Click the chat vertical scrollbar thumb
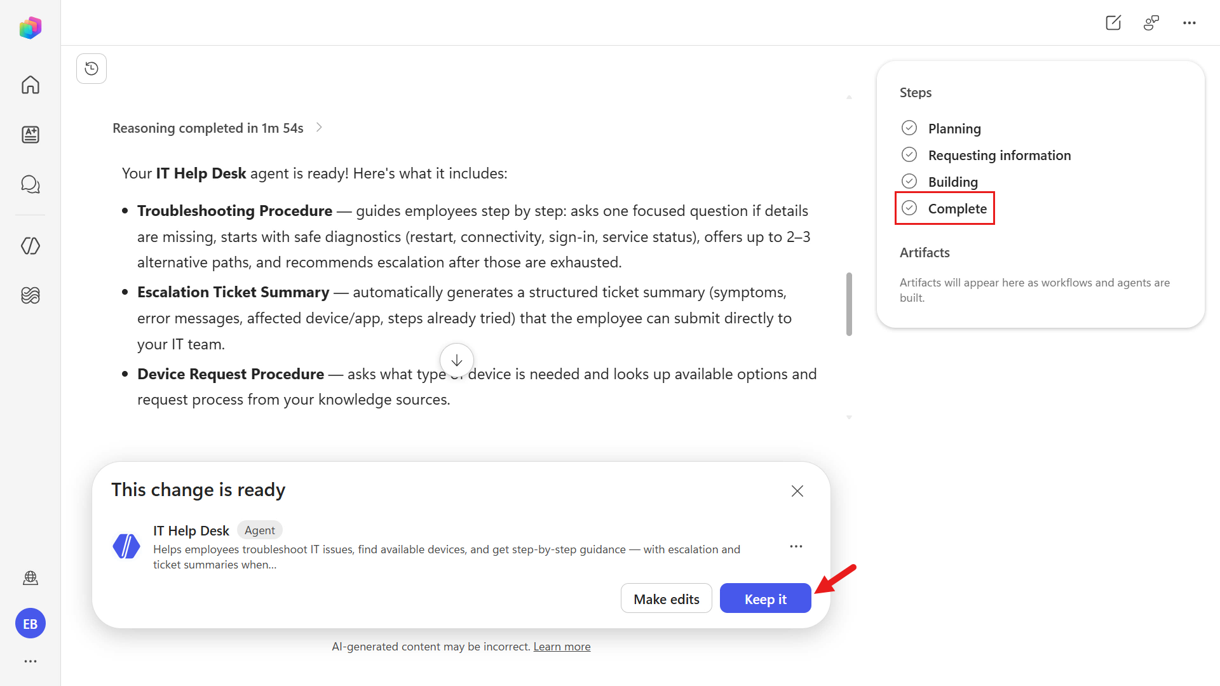Viewport: 1220px width, 686px height. tap(849, 304)
